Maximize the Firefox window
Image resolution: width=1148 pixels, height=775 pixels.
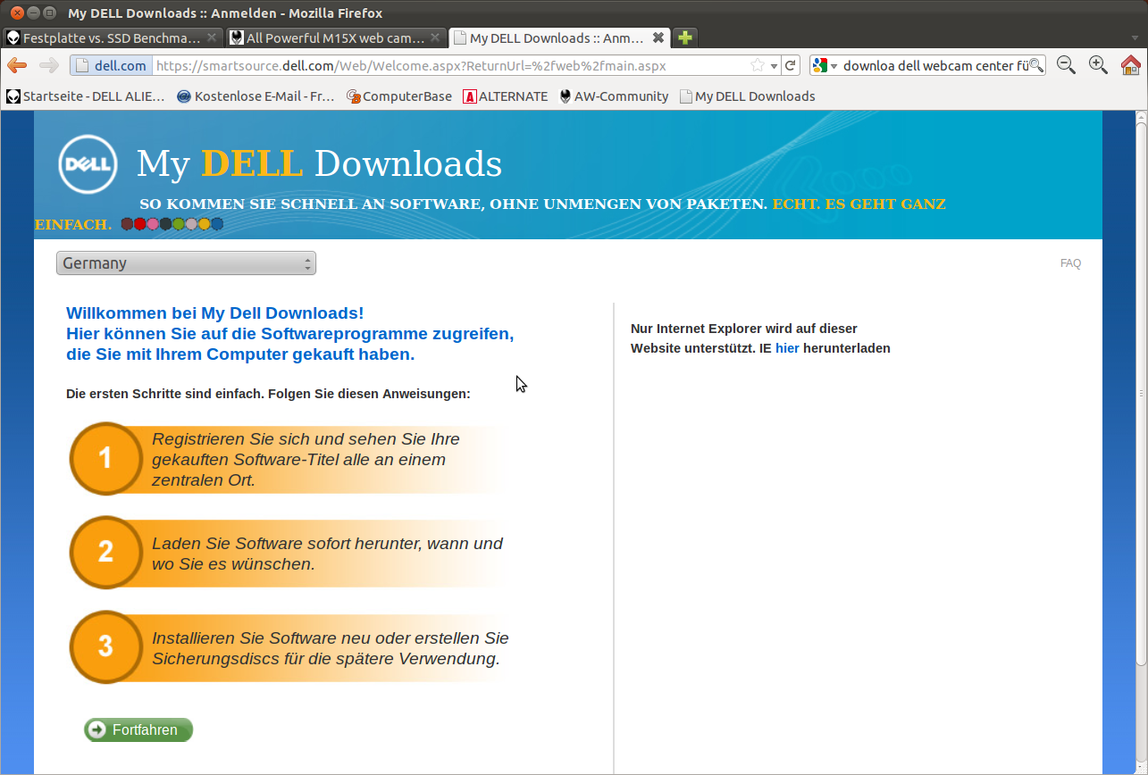(49, 12)
